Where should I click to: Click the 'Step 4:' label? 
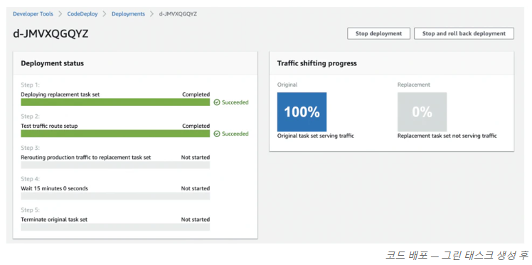30,179
